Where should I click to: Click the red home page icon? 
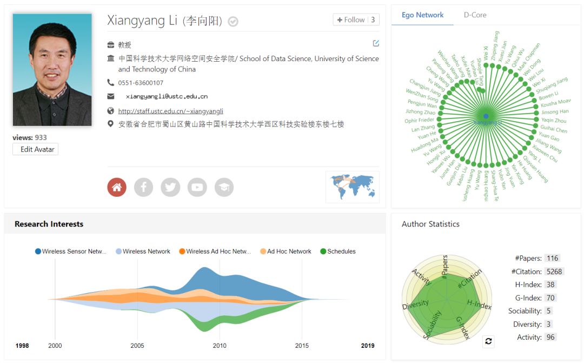click(x=117, y=187)
